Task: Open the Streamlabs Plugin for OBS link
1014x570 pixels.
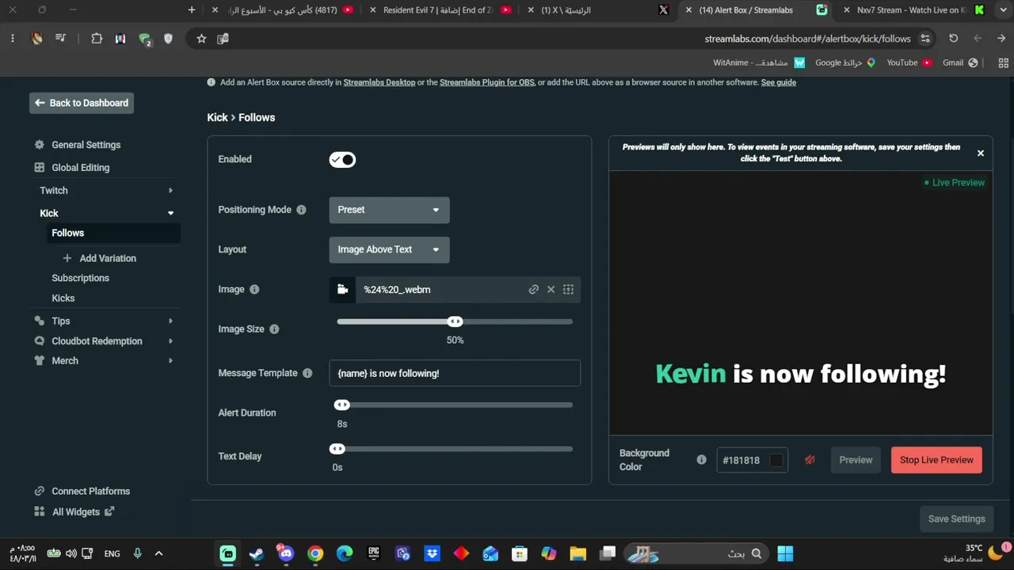Action: pyautogui.click(x=487, y=82)
